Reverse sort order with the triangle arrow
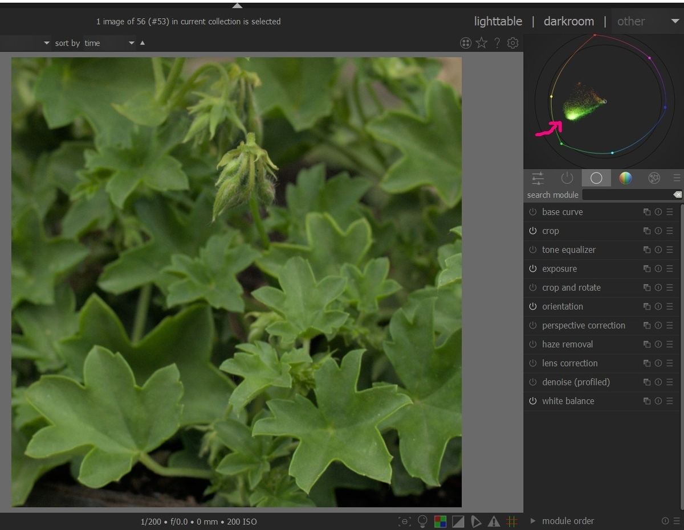This screenshot has height=530, width=684. tap(142, 43)
